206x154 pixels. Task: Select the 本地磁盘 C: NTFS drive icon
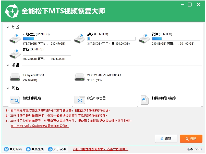15,38
